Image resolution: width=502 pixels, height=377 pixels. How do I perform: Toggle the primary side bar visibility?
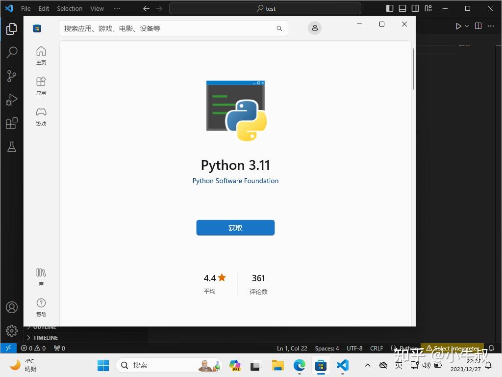389,8
